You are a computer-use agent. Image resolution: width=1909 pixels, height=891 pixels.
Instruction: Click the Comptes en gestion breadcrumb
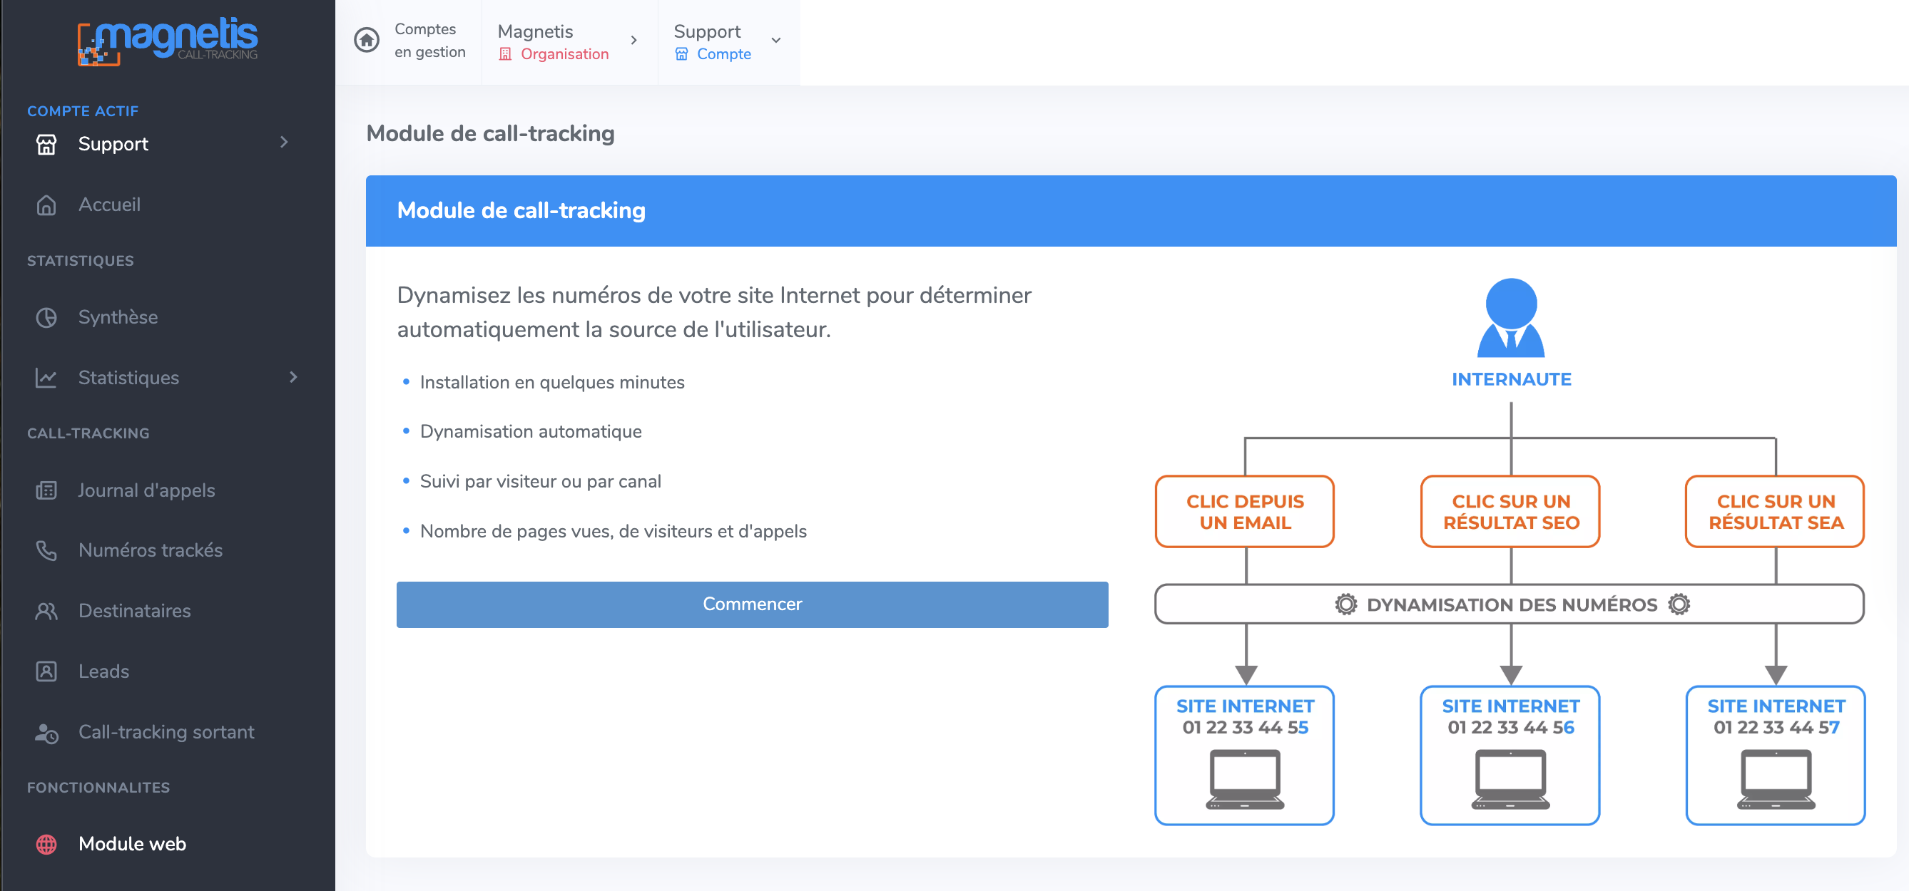[430, 41]
